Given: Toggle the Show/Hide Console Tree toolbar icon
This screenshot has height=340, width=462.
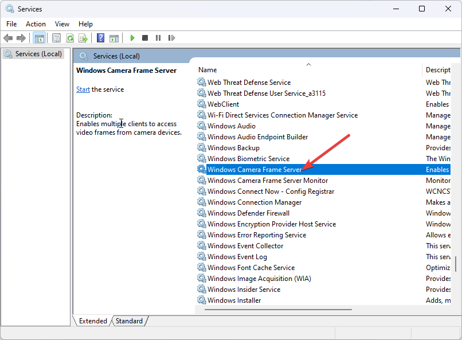Looking at the screenshot, I should pos(39,38).
